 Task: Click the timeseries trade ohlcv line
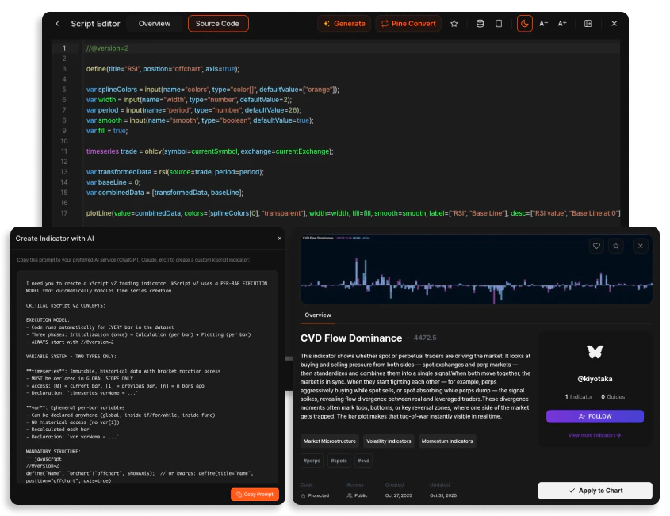click(210, 151)
